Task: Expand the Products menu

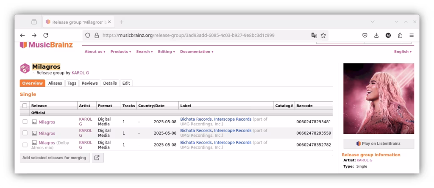Action: [121, 52]
